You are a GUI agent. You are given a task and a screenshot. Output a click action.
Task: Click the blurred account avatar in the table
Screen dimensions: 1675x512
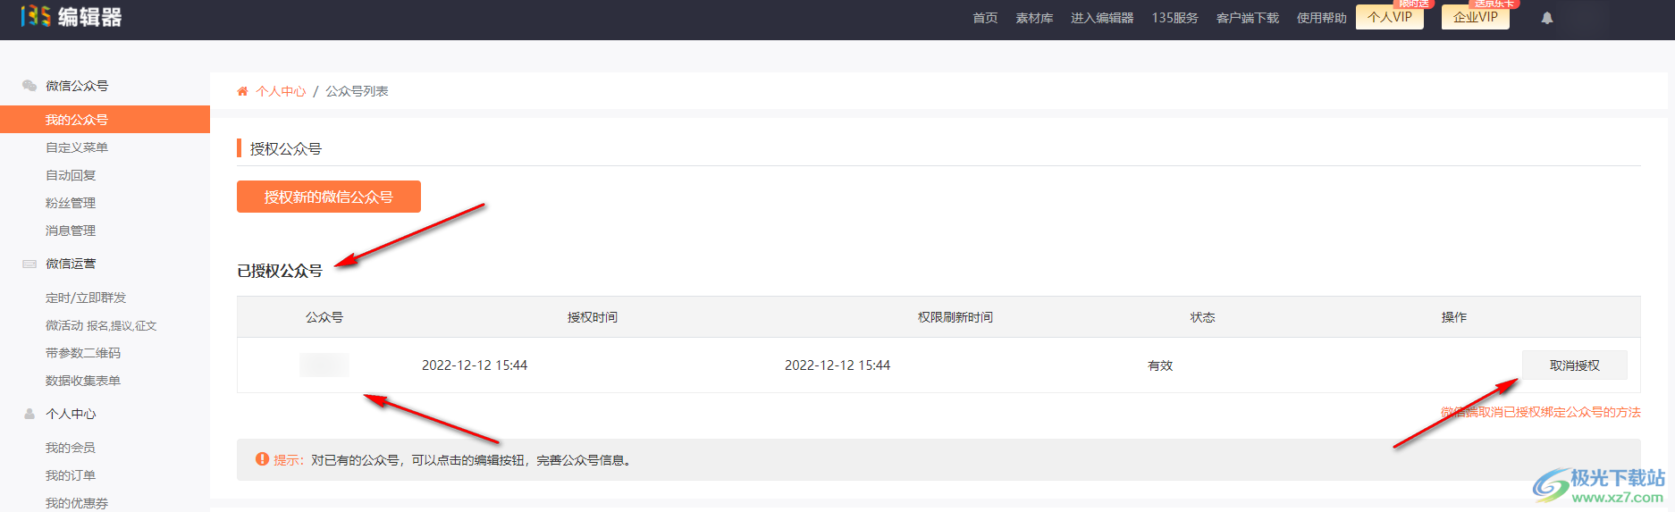pyautogui.click(x=324, y=365)
